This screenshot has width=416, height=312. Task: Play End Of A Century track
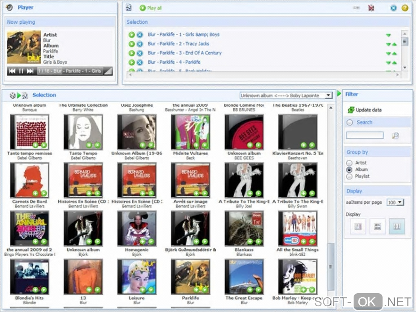[132, 53]
